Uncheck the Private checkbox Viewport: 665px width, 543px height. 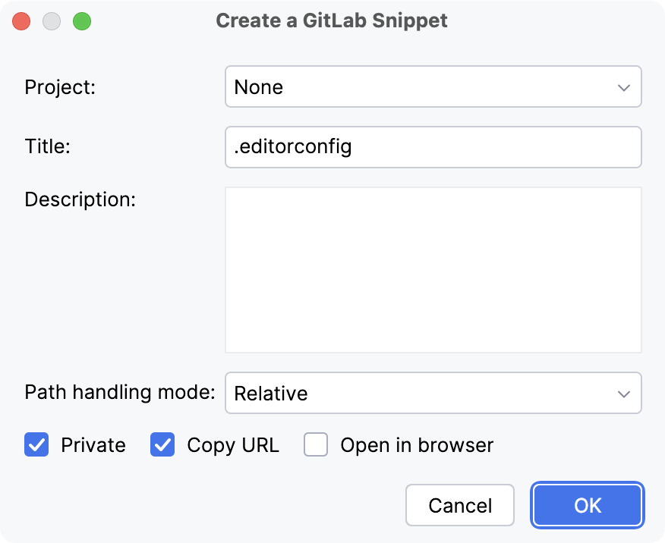tap(36, 445)
